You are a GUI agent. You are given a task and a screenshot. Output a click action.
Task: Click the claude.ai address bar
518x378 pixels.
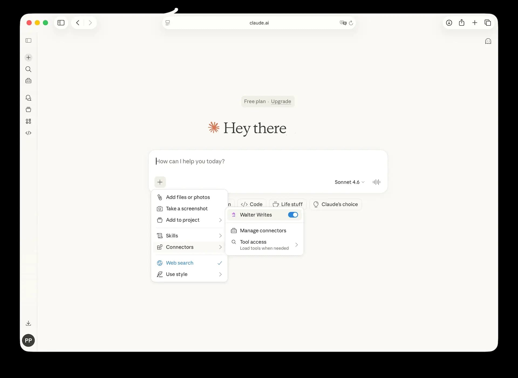click(259, 23)
